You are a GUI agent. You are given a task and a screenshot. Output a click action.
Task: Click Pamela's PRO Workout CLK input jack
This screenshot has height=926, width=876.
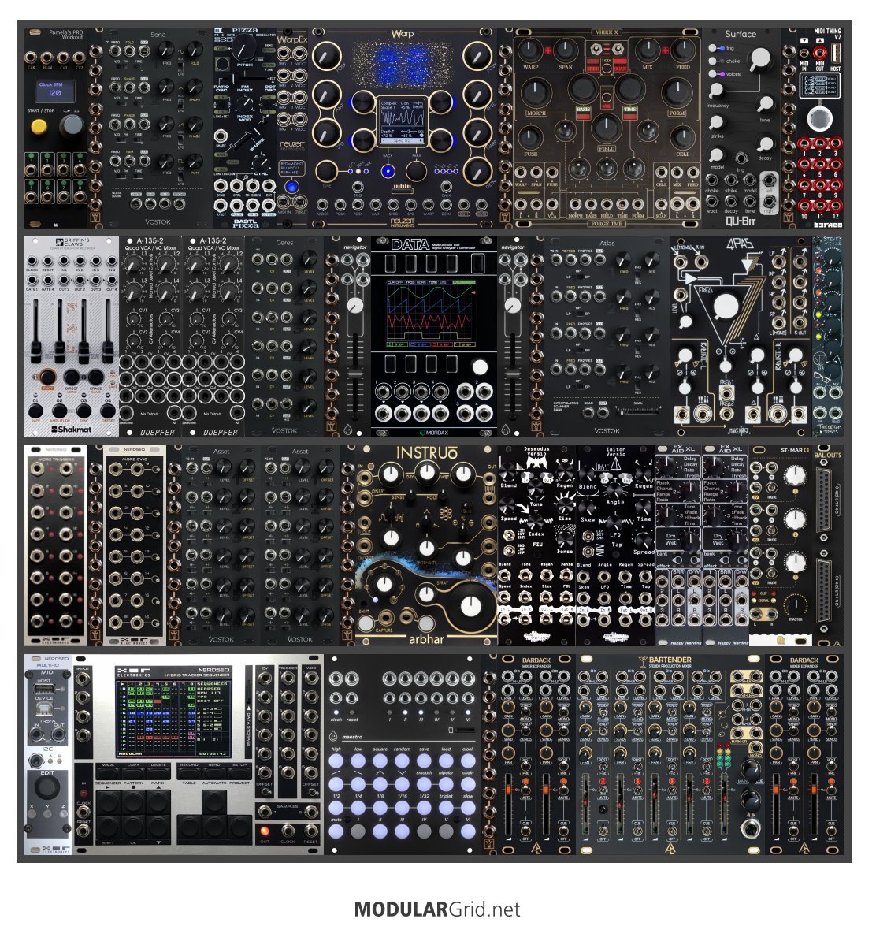pos(31,58)
